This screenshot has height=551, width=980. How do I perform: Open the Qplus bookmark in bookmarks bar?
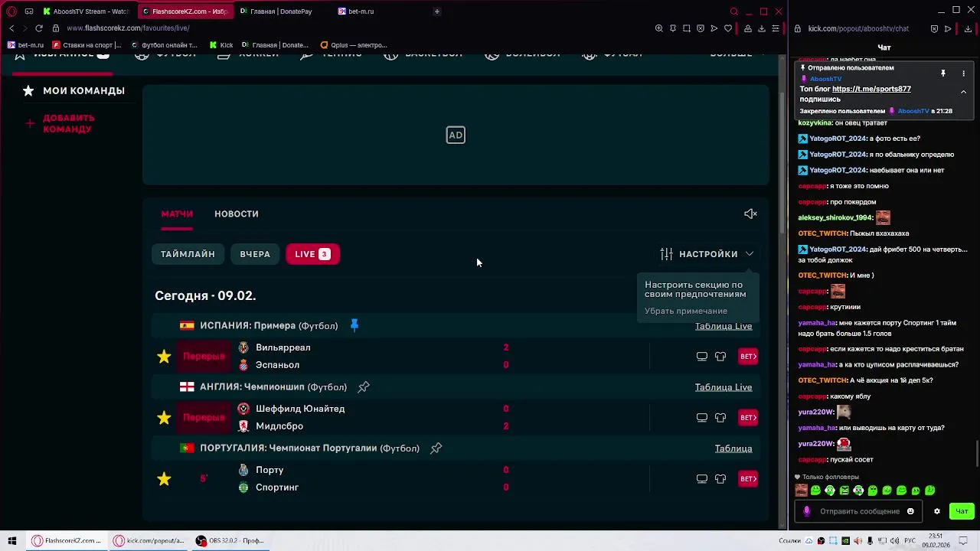(353, 45)
